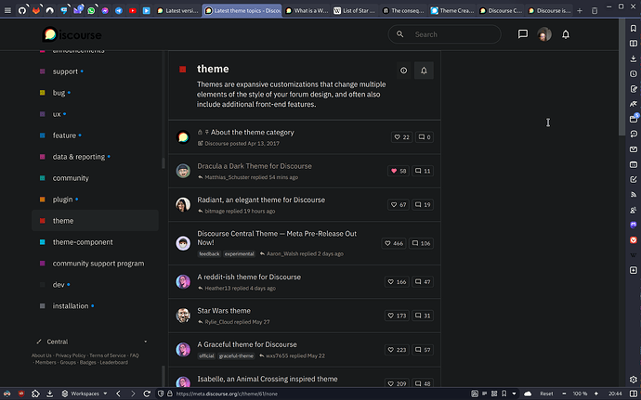Screen dimensions: 641x400
Task: Click the search magnifier icon
Action: pyautogui.click(x=400, y=34)
